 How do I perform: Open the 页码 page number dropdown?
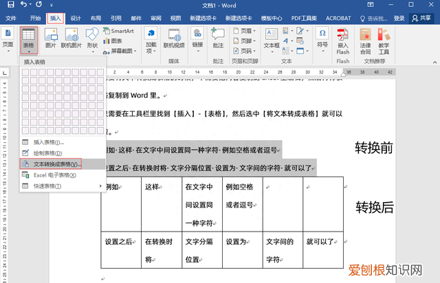point(245,51)
